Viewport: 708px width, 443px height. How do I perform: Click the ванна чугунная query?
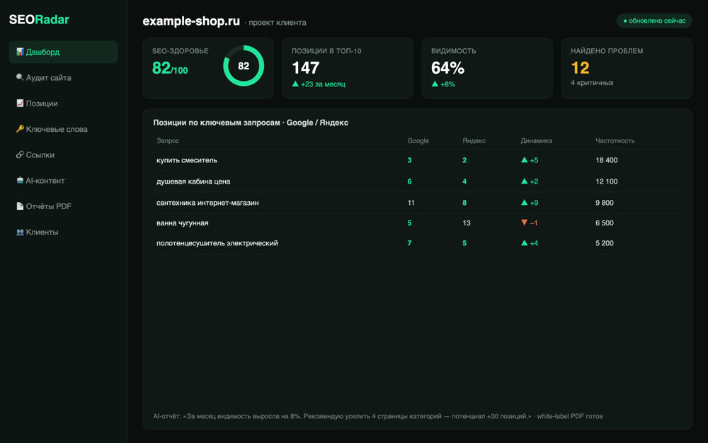click(x=183, y=223)
